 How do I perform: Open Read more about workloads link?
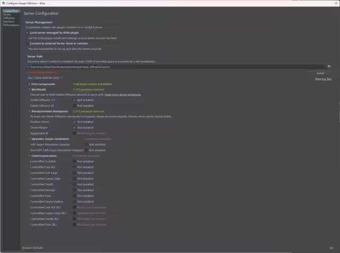[x=123, y=95]
